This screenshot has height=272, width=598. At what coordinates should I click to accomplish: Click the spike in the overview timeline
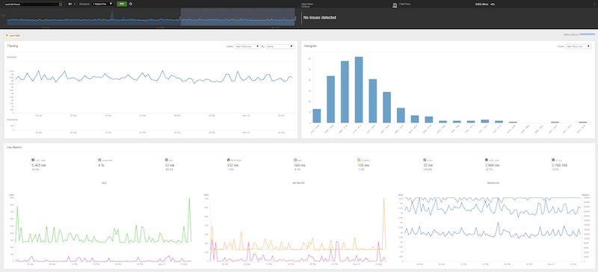coord(112,14)
